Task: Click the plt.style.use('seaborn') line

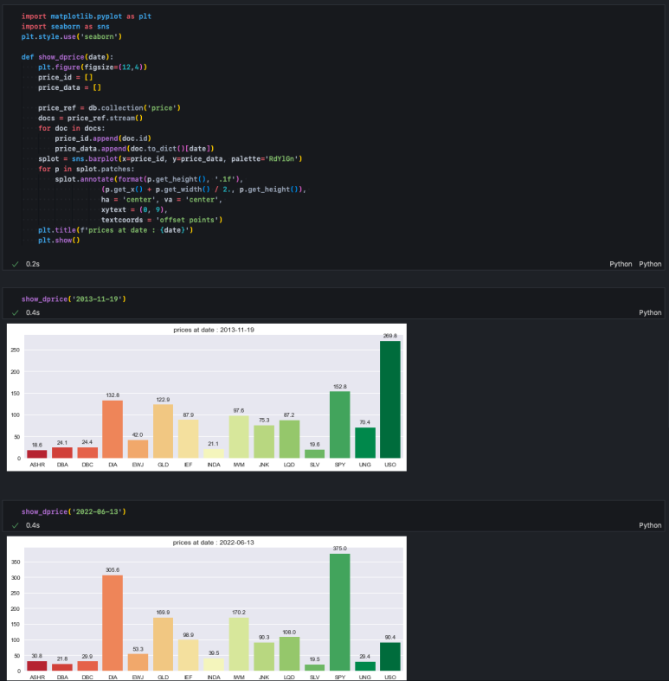Action: click(x=72, y=37)
